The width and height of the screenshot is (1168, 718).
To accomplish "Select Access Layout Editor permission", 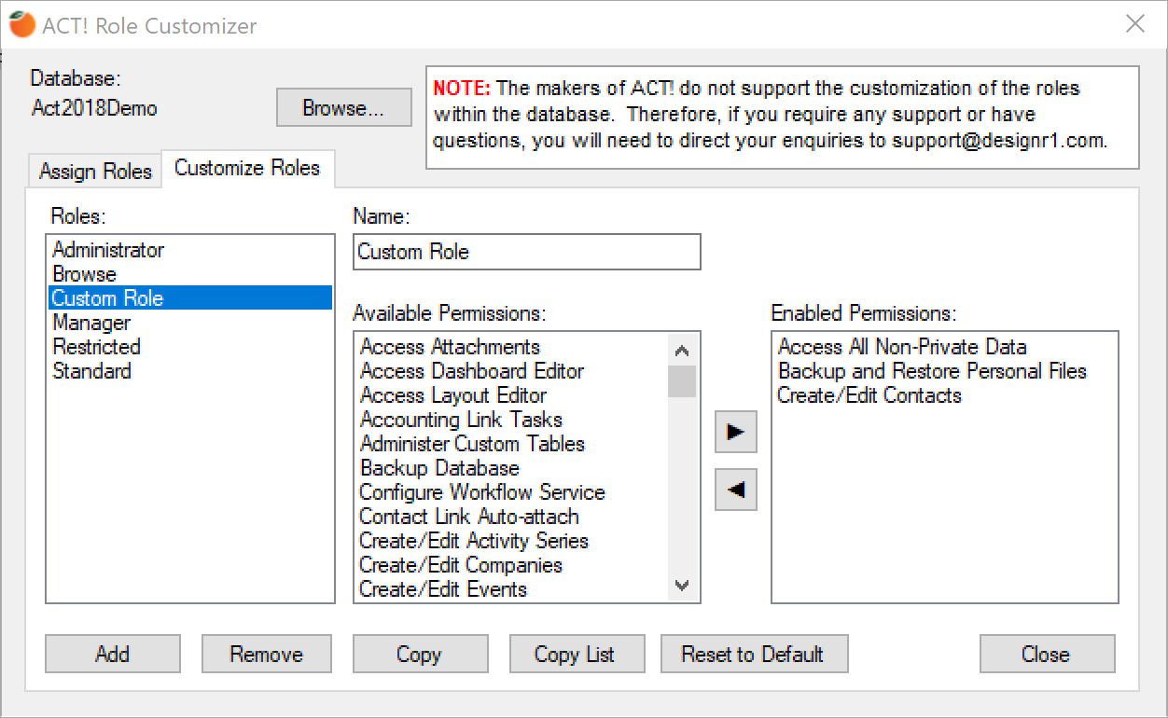I will [512, 395].
